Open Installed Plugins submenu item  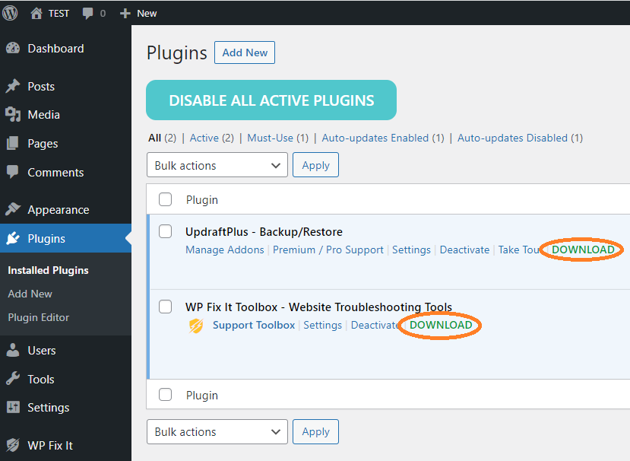tap(48, 270)
